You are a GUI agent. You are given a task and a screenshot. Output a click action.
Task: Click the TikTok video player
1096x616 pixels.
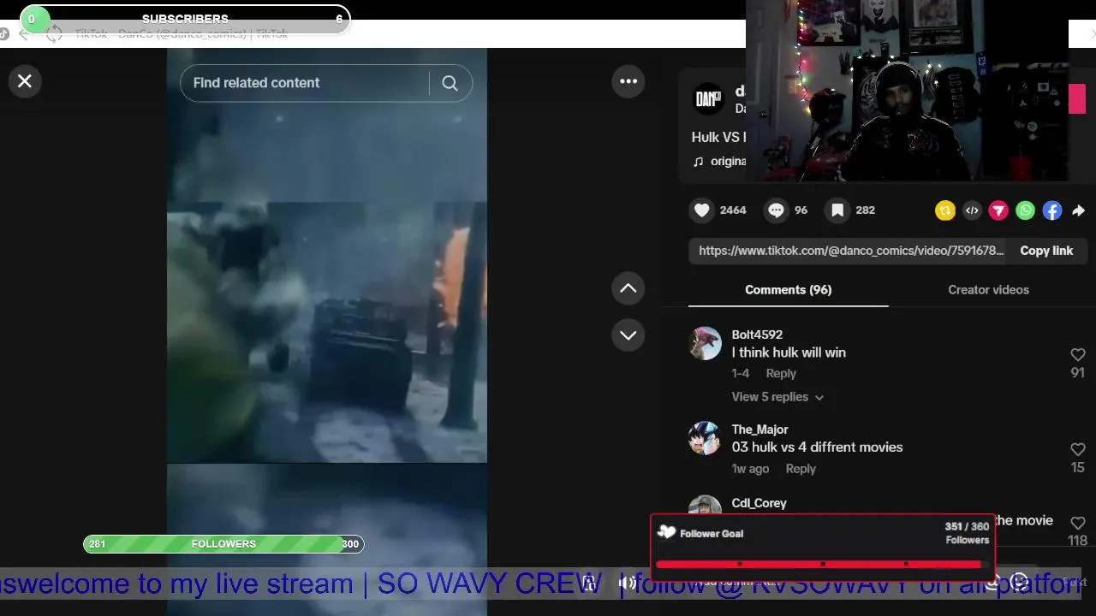pos(327,332)
